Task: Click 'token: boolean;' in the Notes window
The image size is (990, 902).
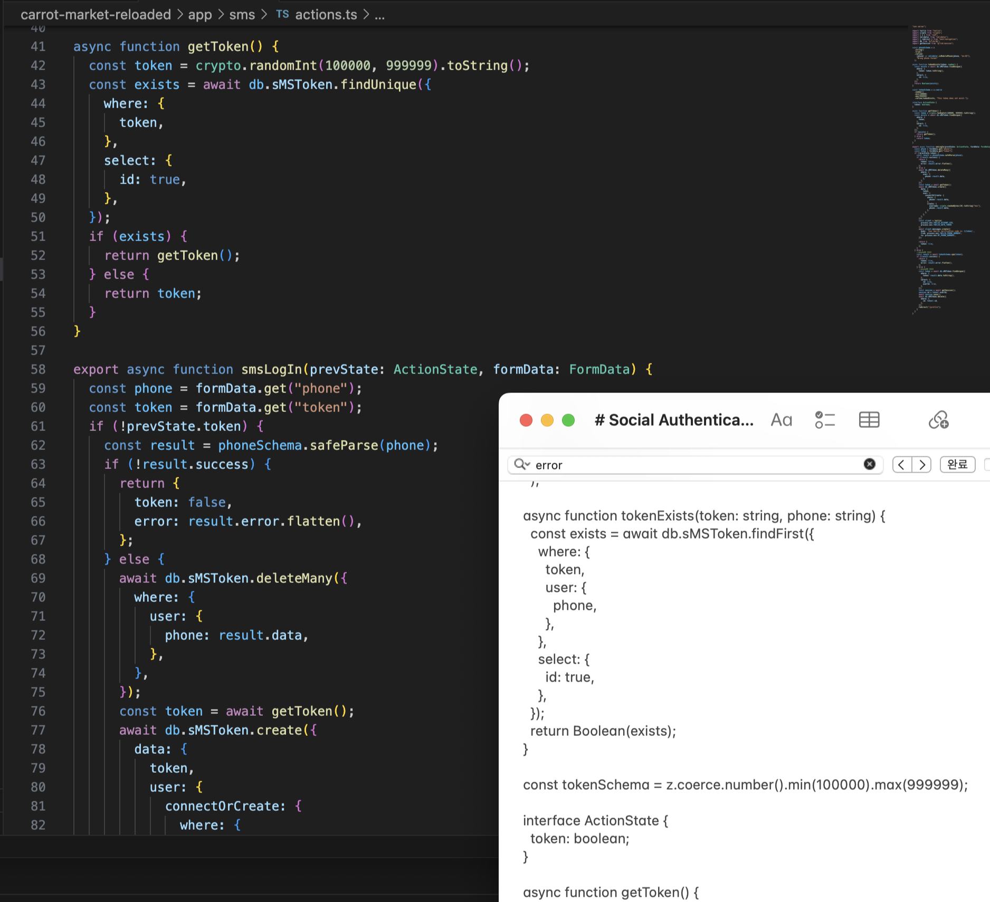Action: [579, 838]
